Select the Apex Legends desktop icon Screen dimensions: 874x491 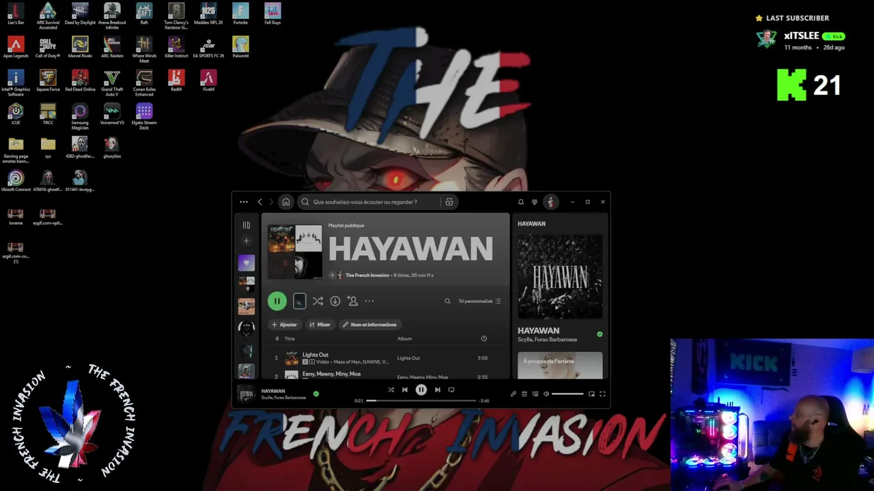(x=16, y=47)
